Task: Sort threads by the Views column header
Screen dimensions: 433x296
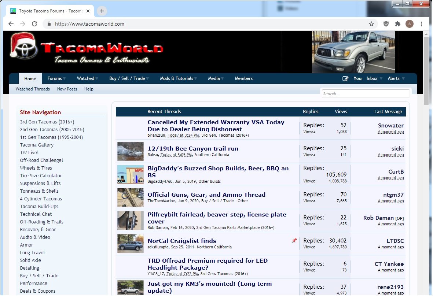Action: 341,111
